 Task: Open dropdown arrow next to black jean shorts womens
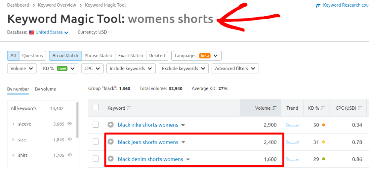184,142
